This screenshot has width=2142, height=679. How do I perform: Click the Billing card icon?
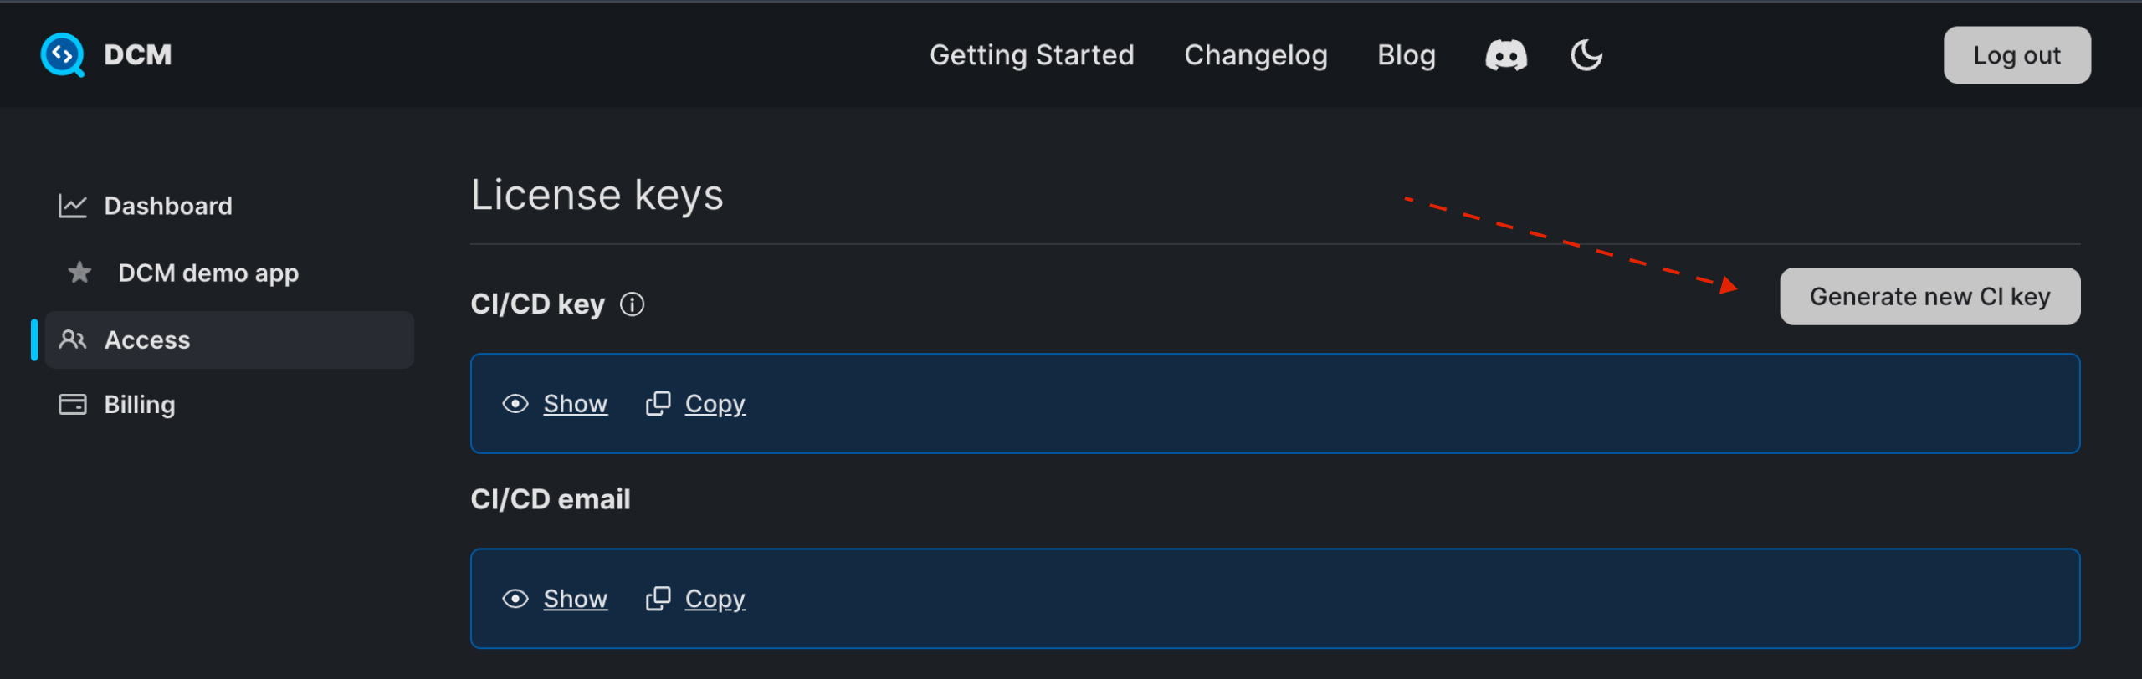74,404
